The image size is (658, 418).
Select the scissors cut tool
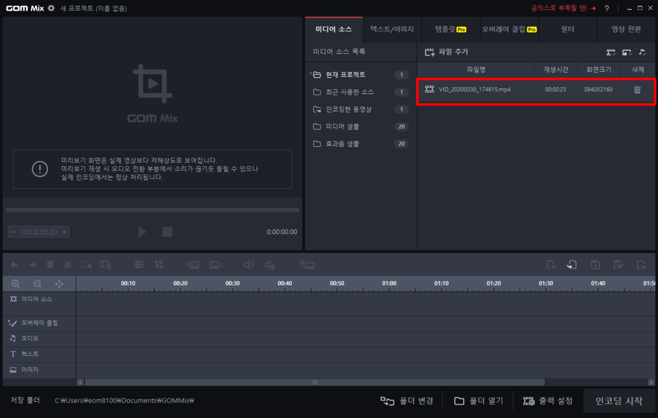click(x=67, y=265)
